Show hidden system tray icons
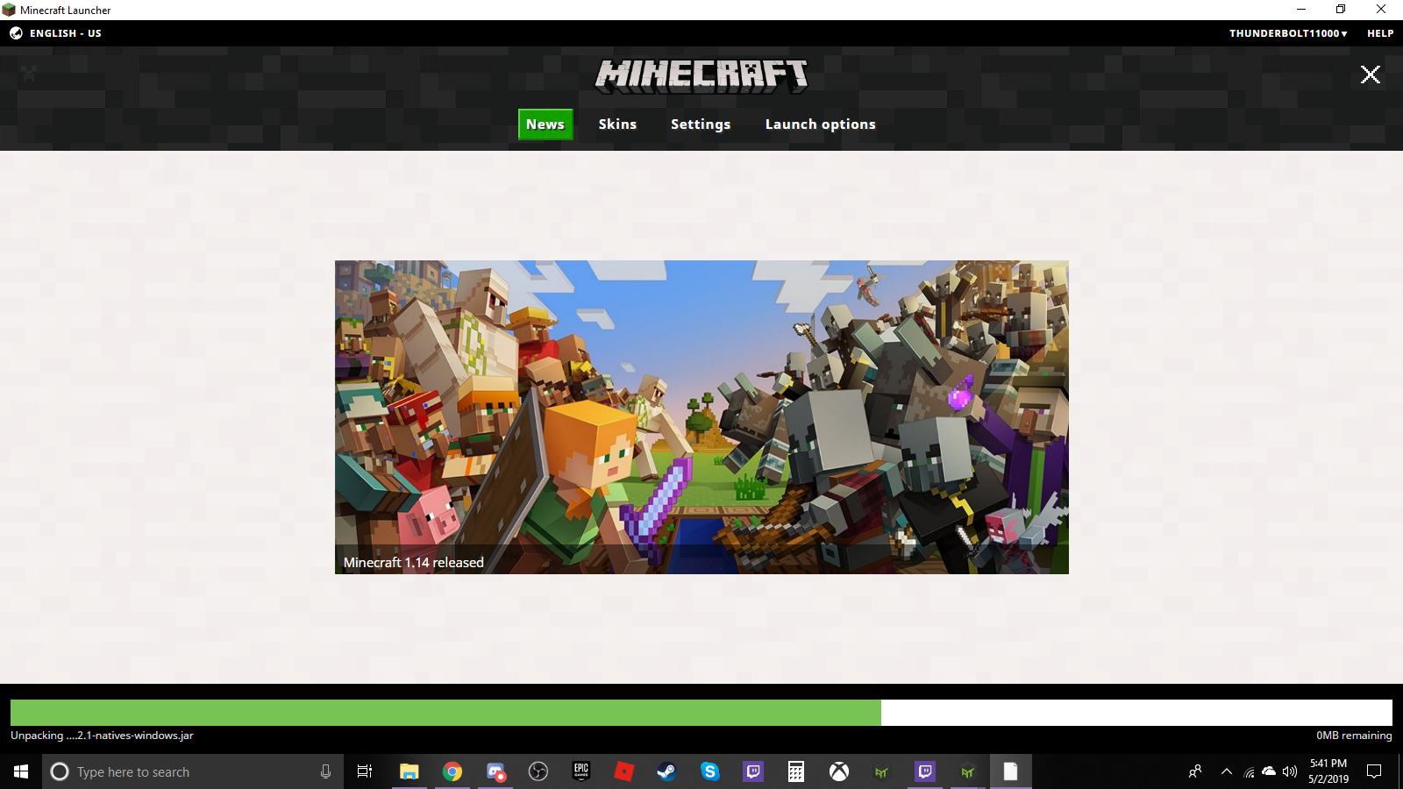 (x=1227, y=771)
